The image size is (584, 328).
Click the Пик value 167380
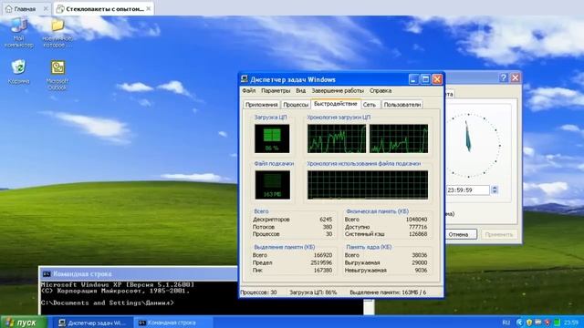323,271
